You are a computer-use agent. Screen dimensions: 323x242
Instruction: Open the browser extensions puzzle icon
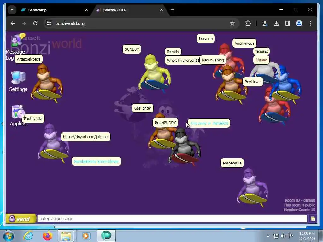[248, 23]
